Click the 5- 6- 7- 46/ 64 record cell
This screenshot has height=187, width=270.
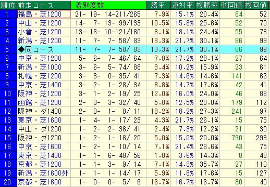click(108, 58)
